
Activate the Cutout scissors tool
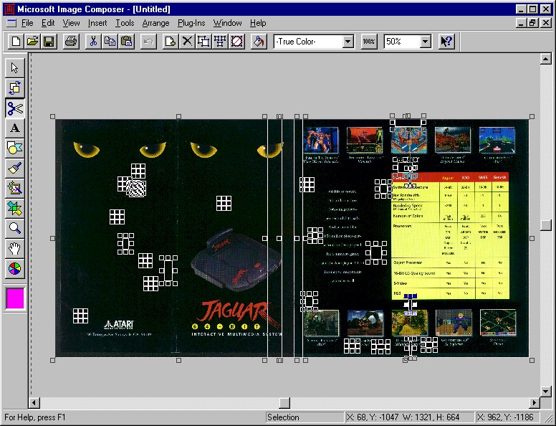point(14,108)
